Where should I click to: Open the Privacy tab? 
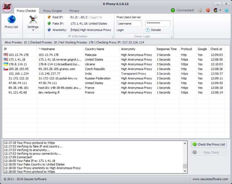(x=74, y=11)
